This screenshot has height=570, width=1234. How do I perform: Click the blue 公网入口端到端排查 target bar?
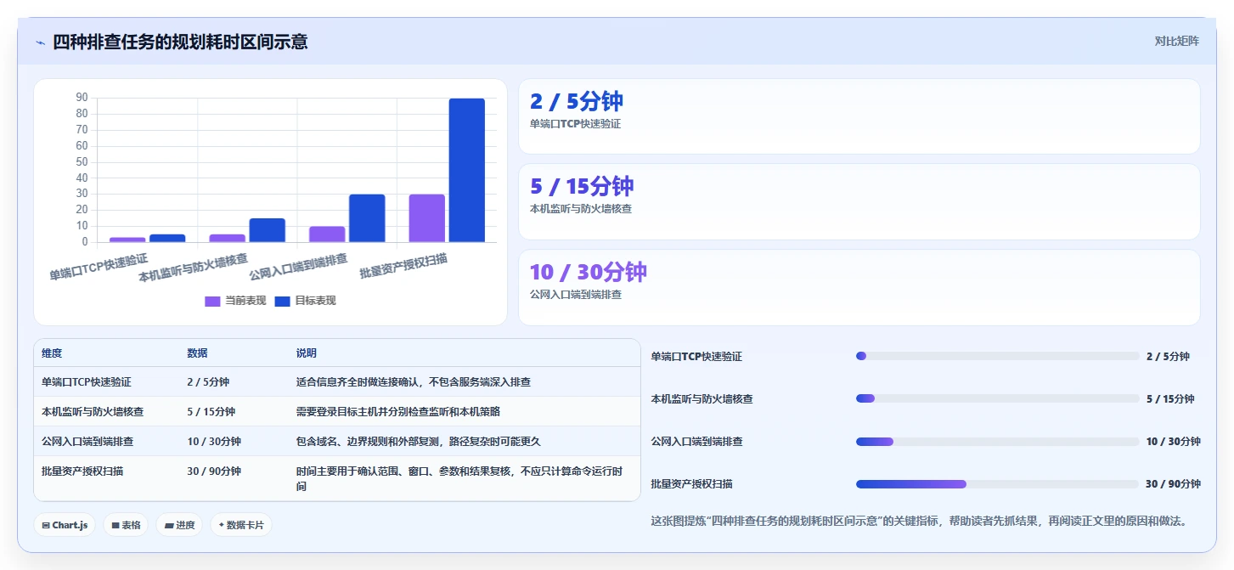[367, 218]
